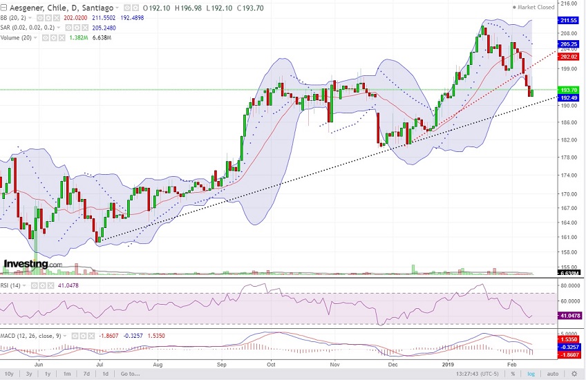The width and height of the screenshot is (586, 380).
Task: Click the Aesgener, Chile, D, Santiago title
Action: click(x=62, y=8)
